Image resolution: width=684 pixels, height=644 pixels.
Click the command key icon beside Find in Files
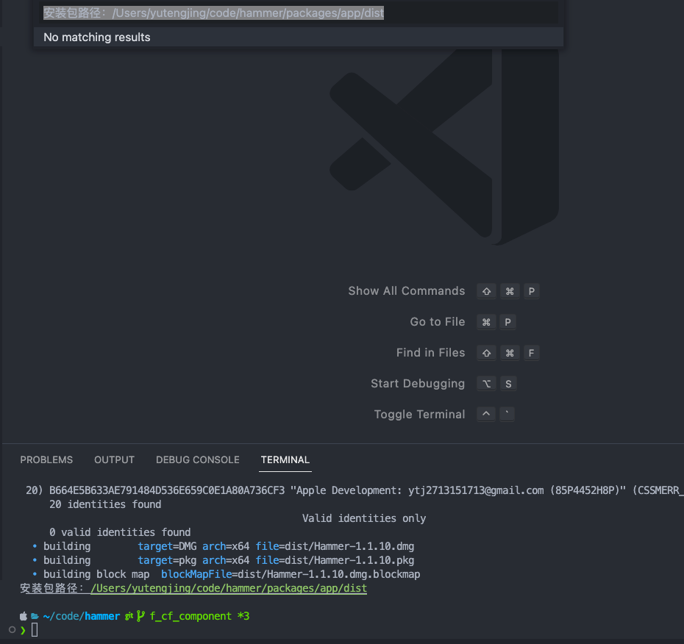510,353
